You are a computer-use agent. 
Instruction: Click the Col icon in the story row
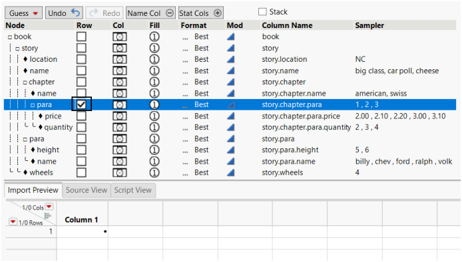(120, 48)
